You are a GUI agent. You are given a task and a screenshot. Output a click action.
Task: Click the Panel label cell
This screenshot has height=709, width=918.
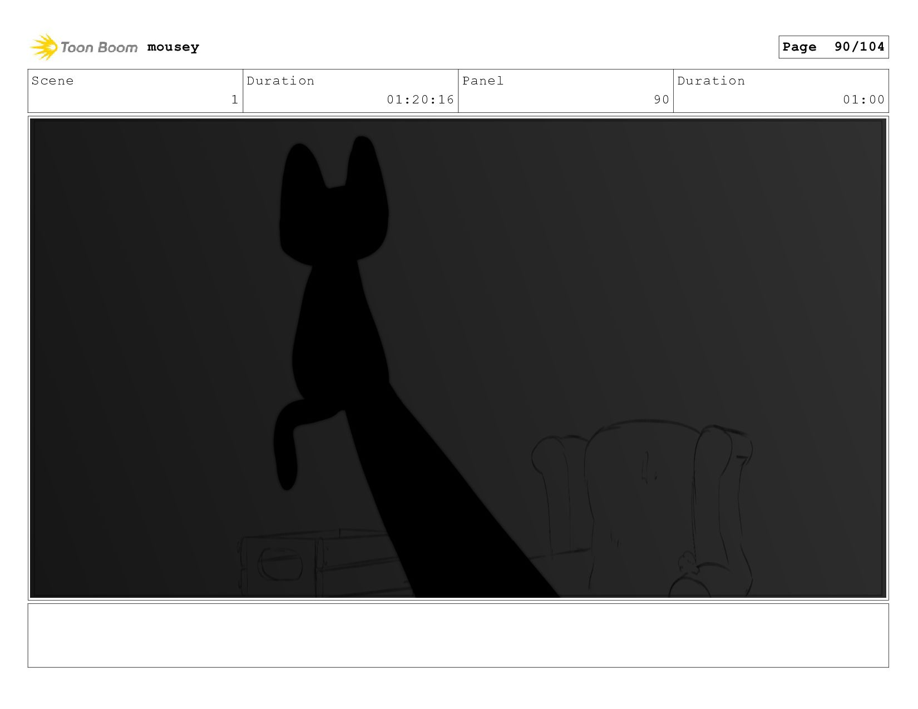point(566,91)
